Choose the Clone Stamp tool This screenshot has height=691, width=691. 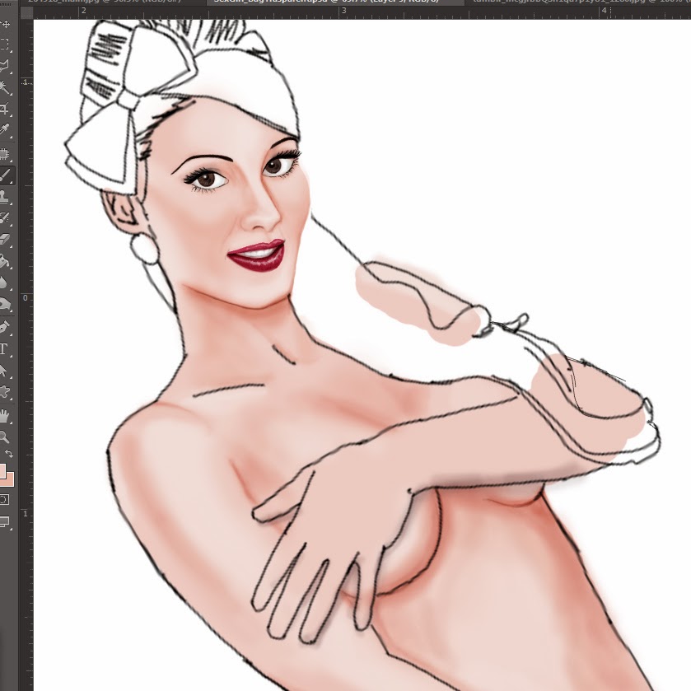point(6,197)
